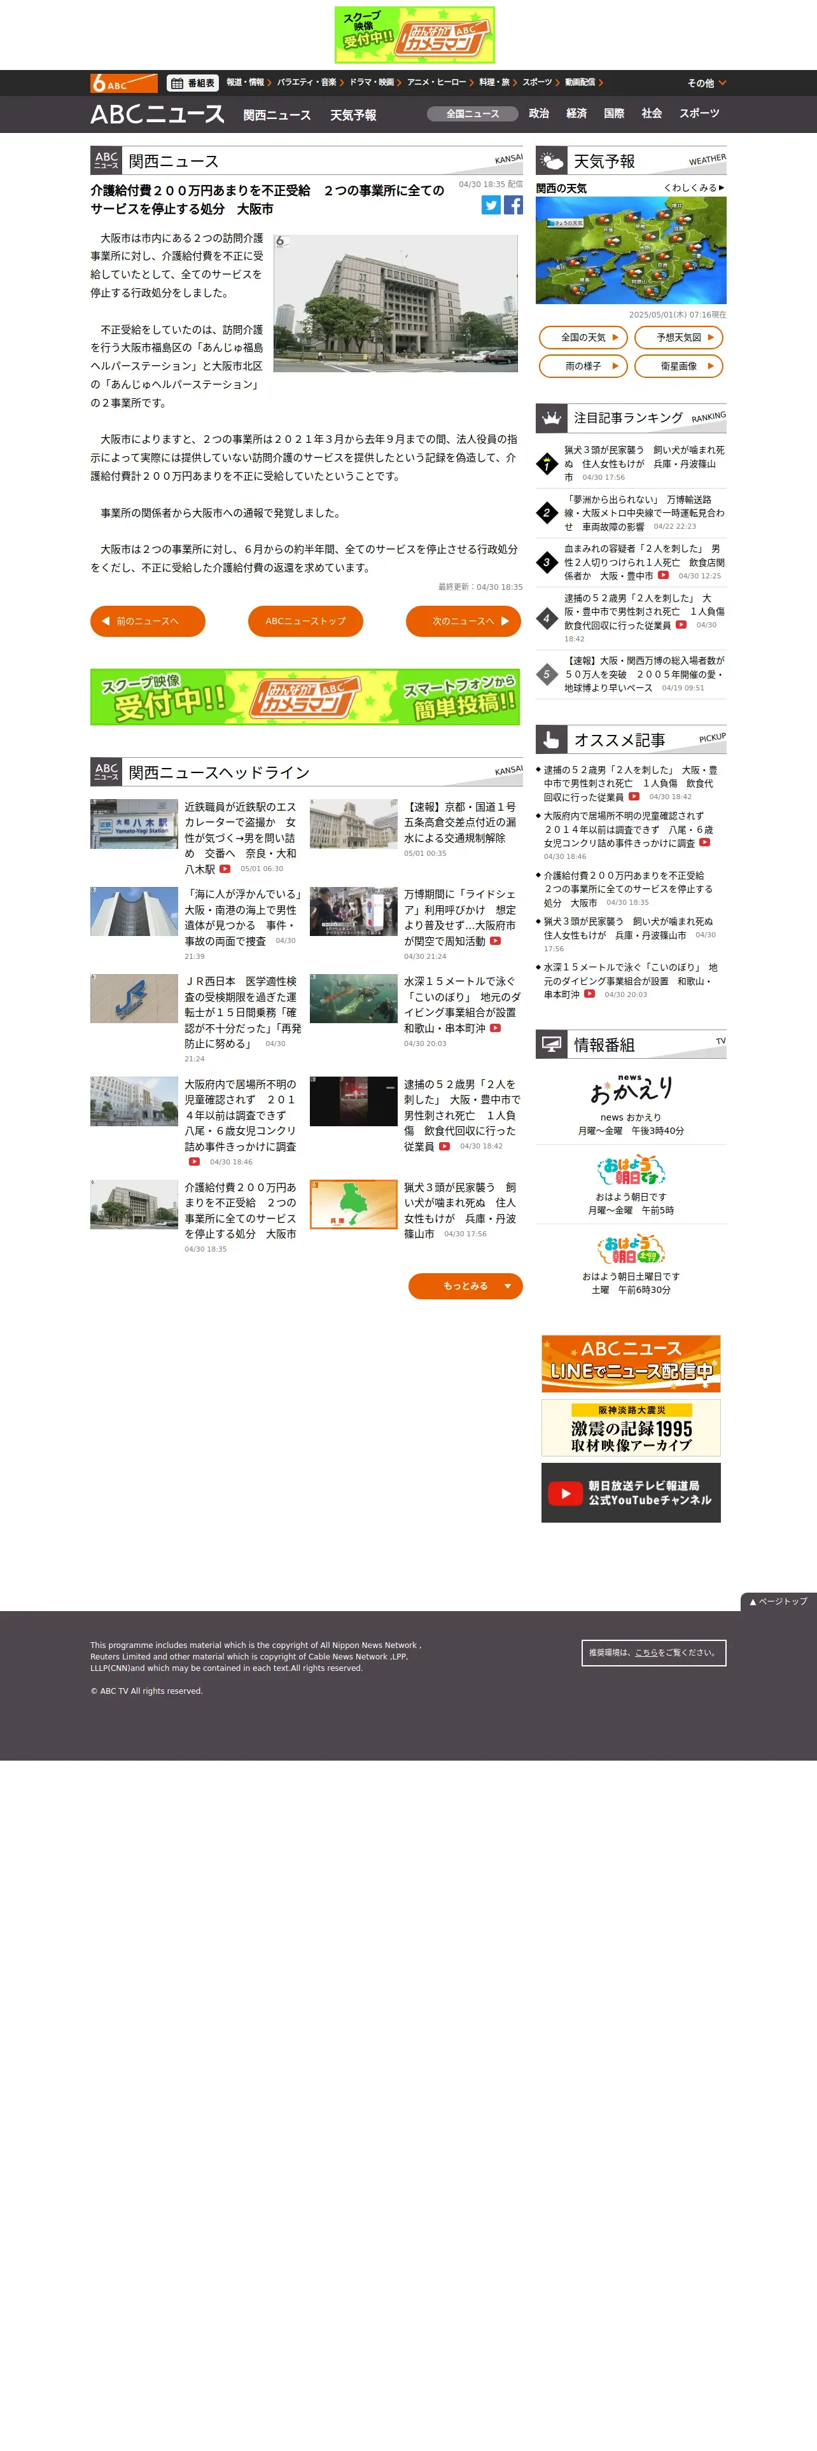Open headline about 京都・国道1号 flooding
This screenshot has height=2451, width=817.
(460, 822)
